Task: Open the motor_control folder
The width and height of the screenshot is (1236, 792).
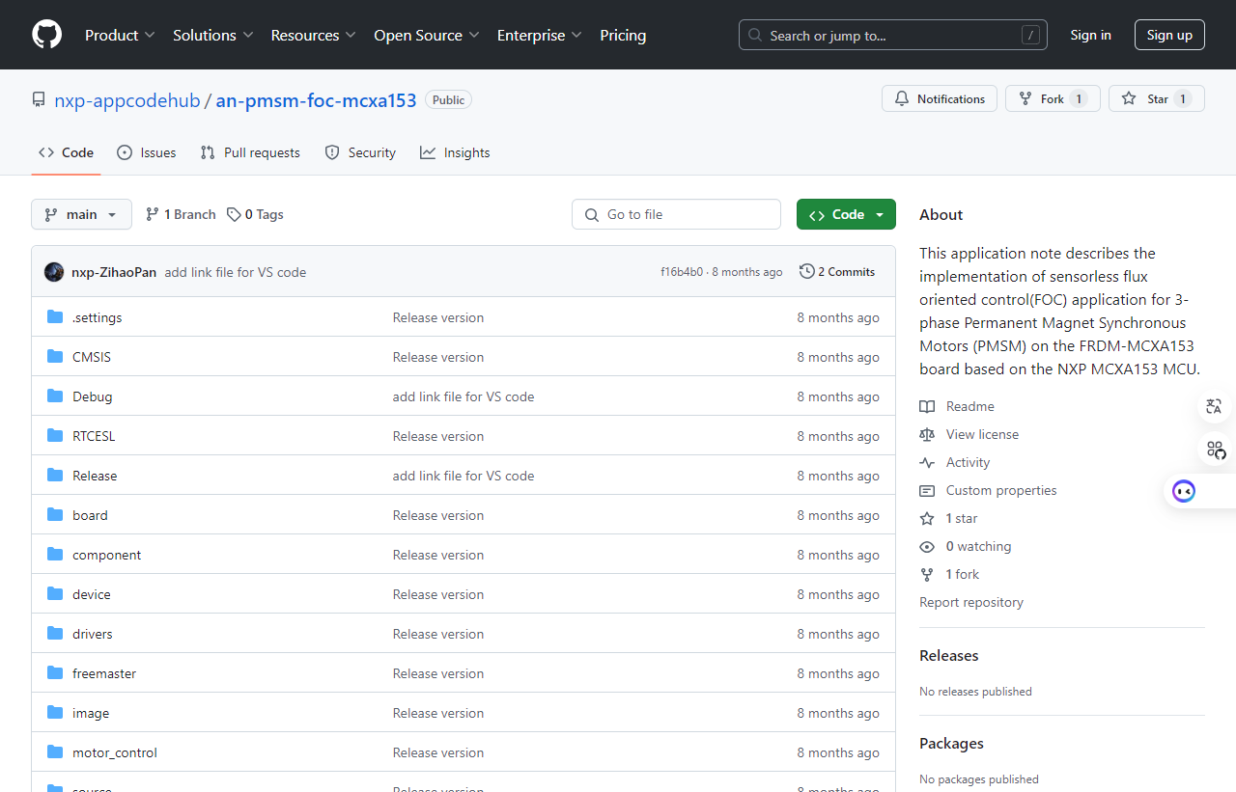Action: click(x=115, y=752)
